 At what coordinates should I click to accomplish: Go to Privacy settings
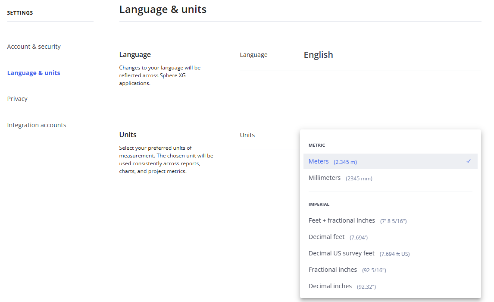tap(17, 99)
